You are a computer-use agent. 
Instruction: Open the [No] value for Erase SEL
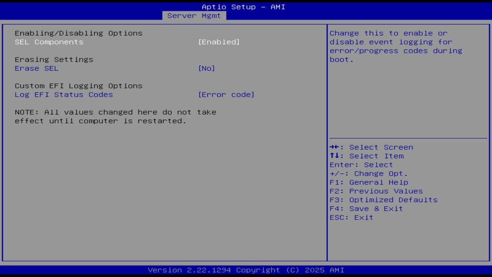(x=206, y=68)
